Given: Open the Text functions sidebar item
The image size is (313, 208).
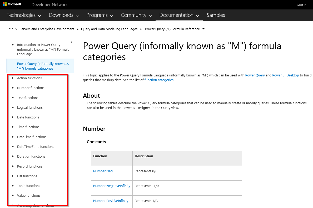Looking at the screenshot, I should (28, 98).
